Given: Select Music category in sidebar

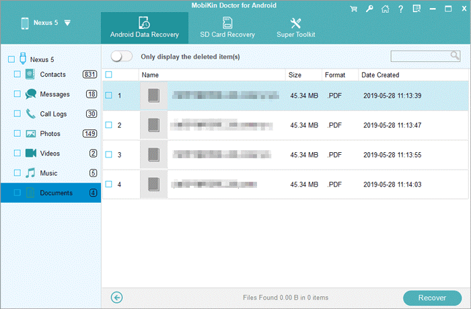Looking at the screenshot, I should (50, 173).
